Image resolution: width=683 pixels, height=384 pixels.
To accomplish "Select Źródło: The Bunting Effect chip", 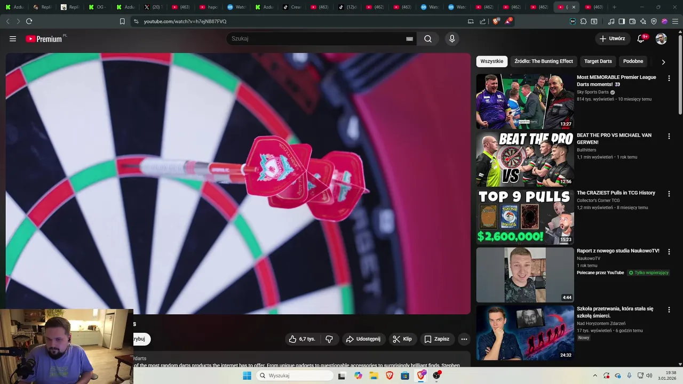I will [x=543, y=61].
